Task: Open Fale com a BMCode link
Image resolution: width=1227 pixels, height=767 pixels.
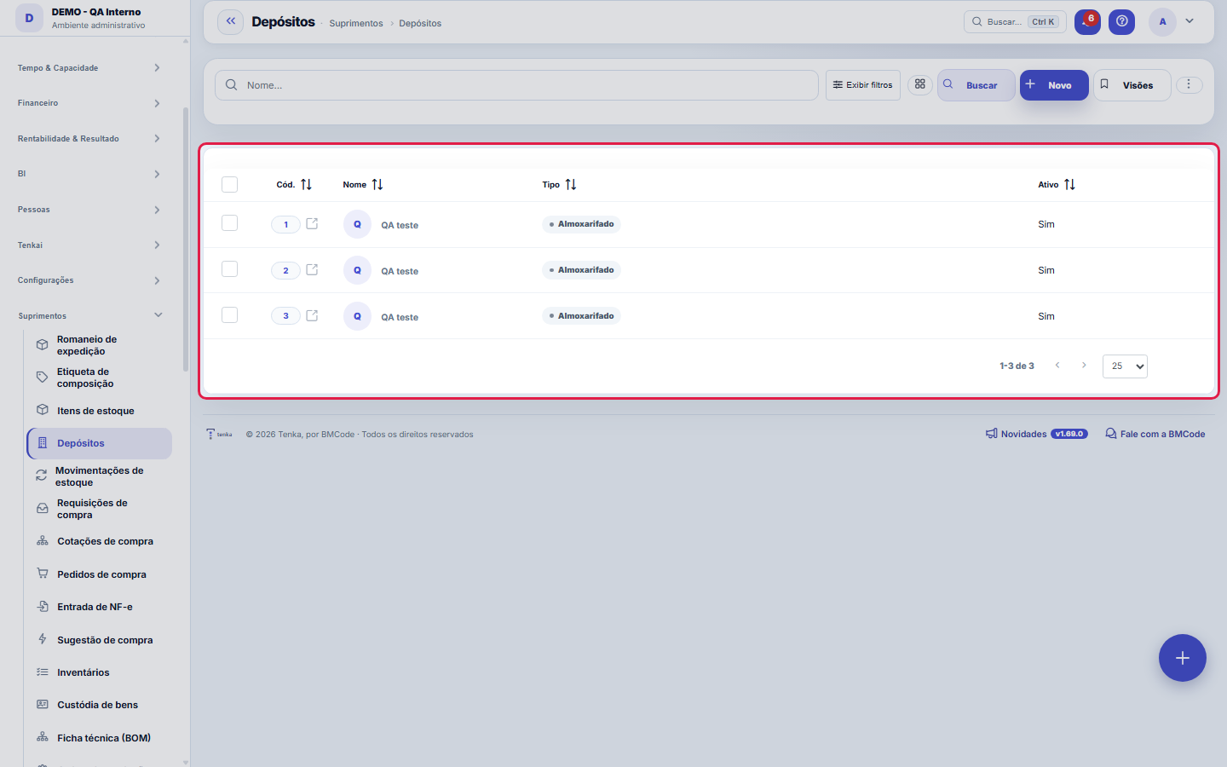Action: pyautogui.click(x=1155, y=434)
